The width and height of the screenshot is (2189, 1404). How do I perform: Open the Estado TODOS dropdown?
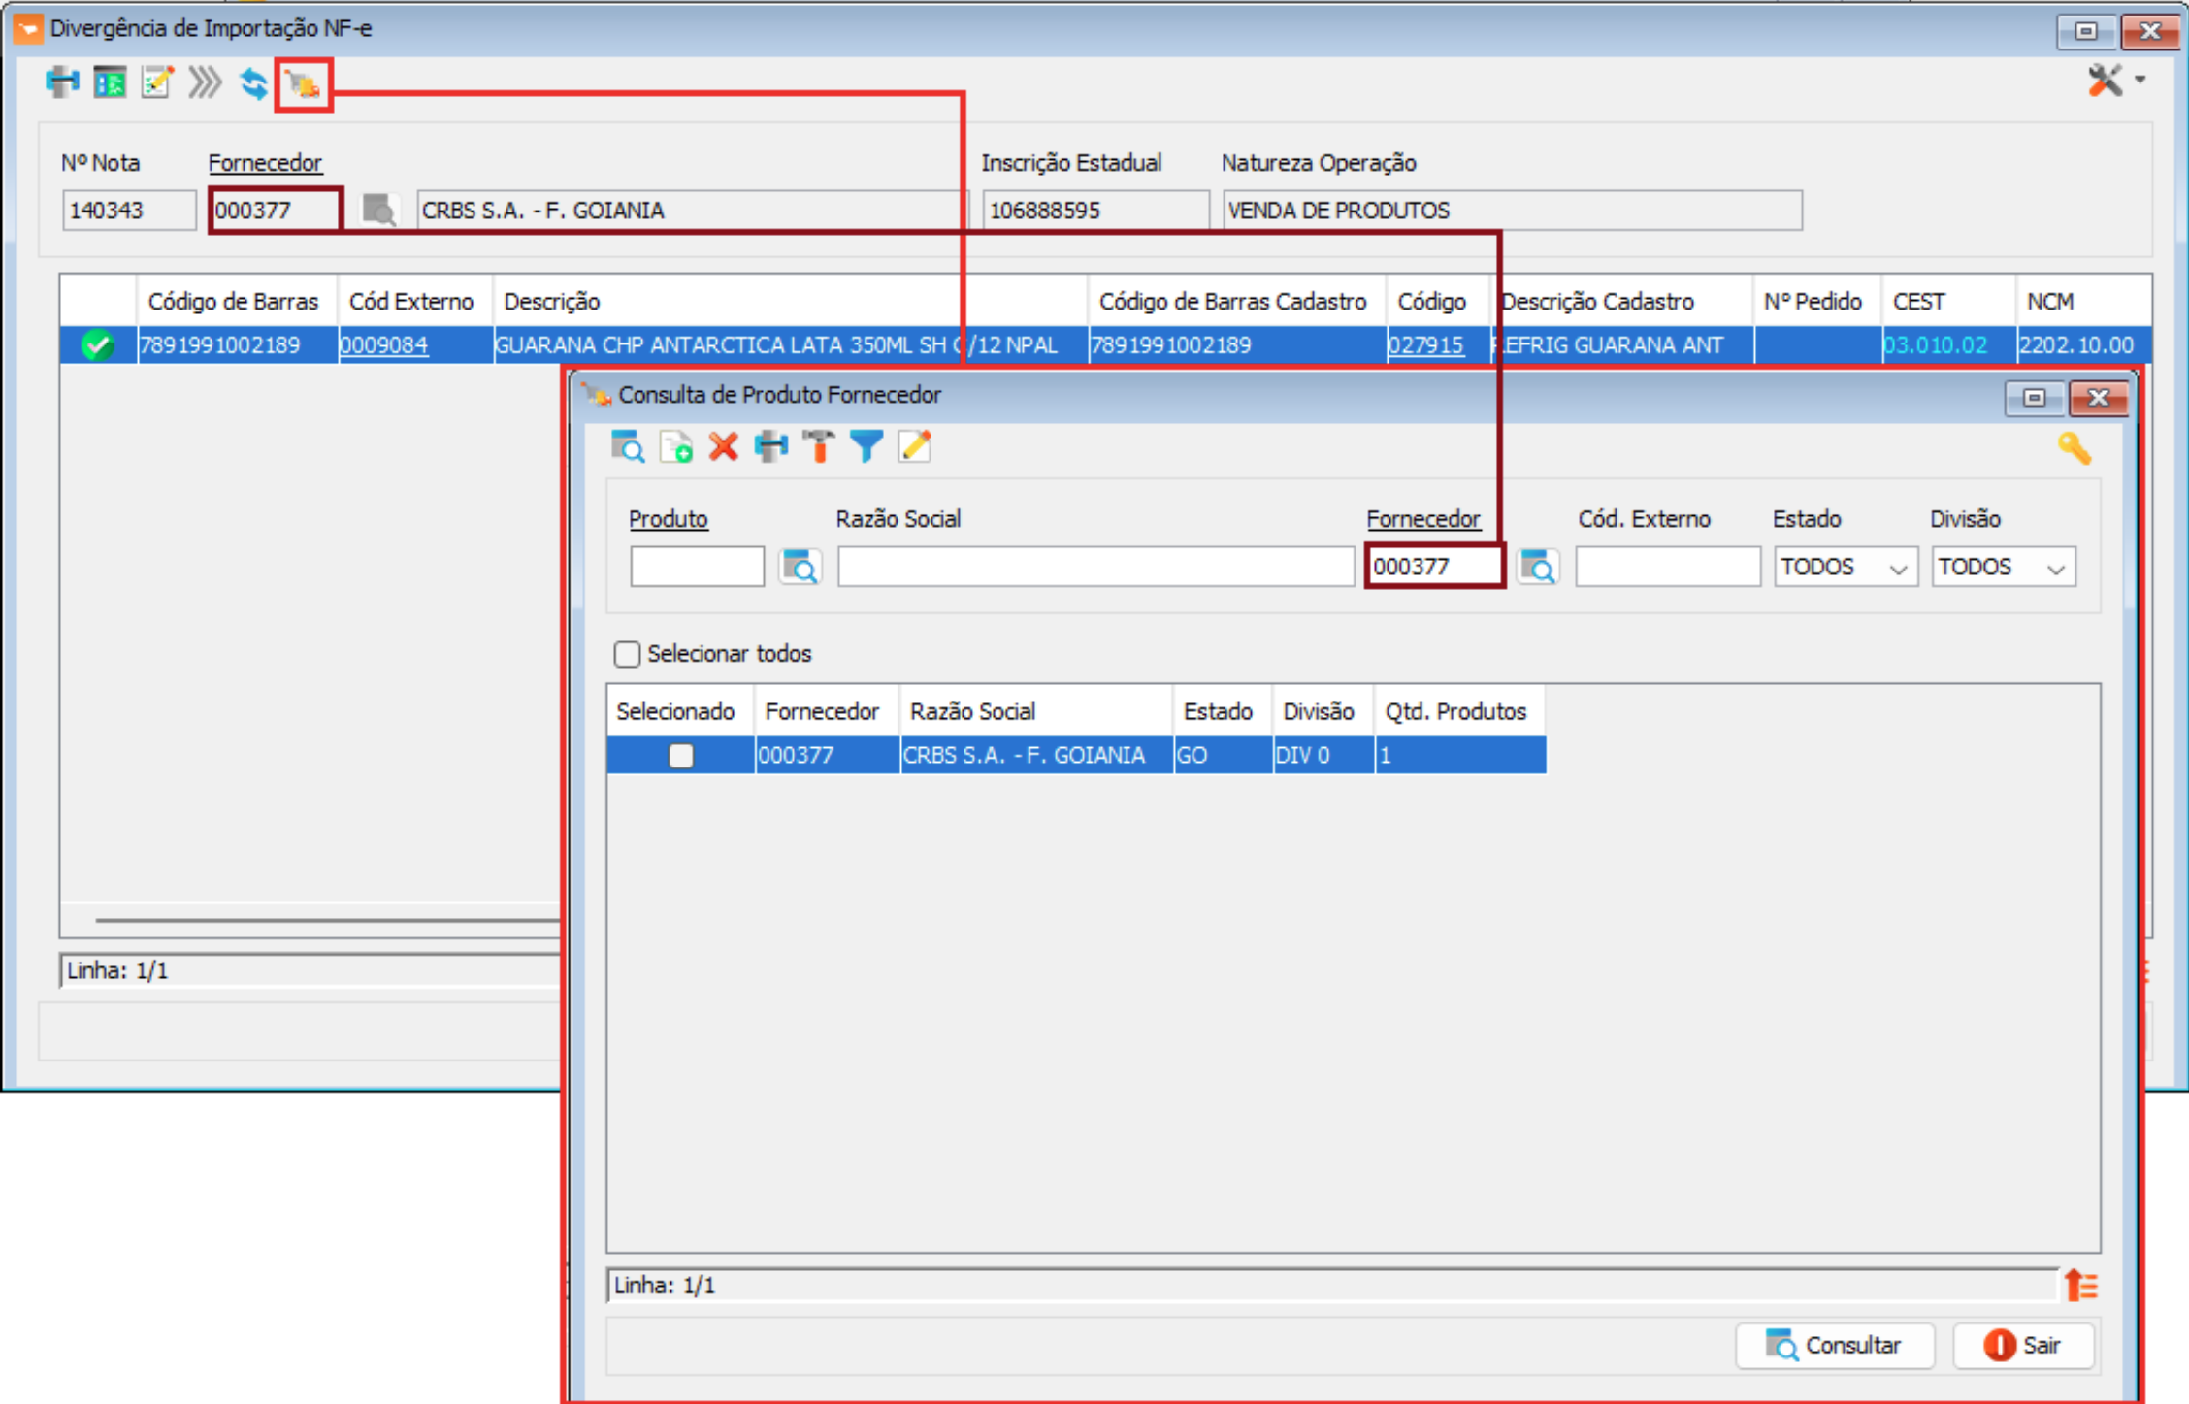point(1845,568)
